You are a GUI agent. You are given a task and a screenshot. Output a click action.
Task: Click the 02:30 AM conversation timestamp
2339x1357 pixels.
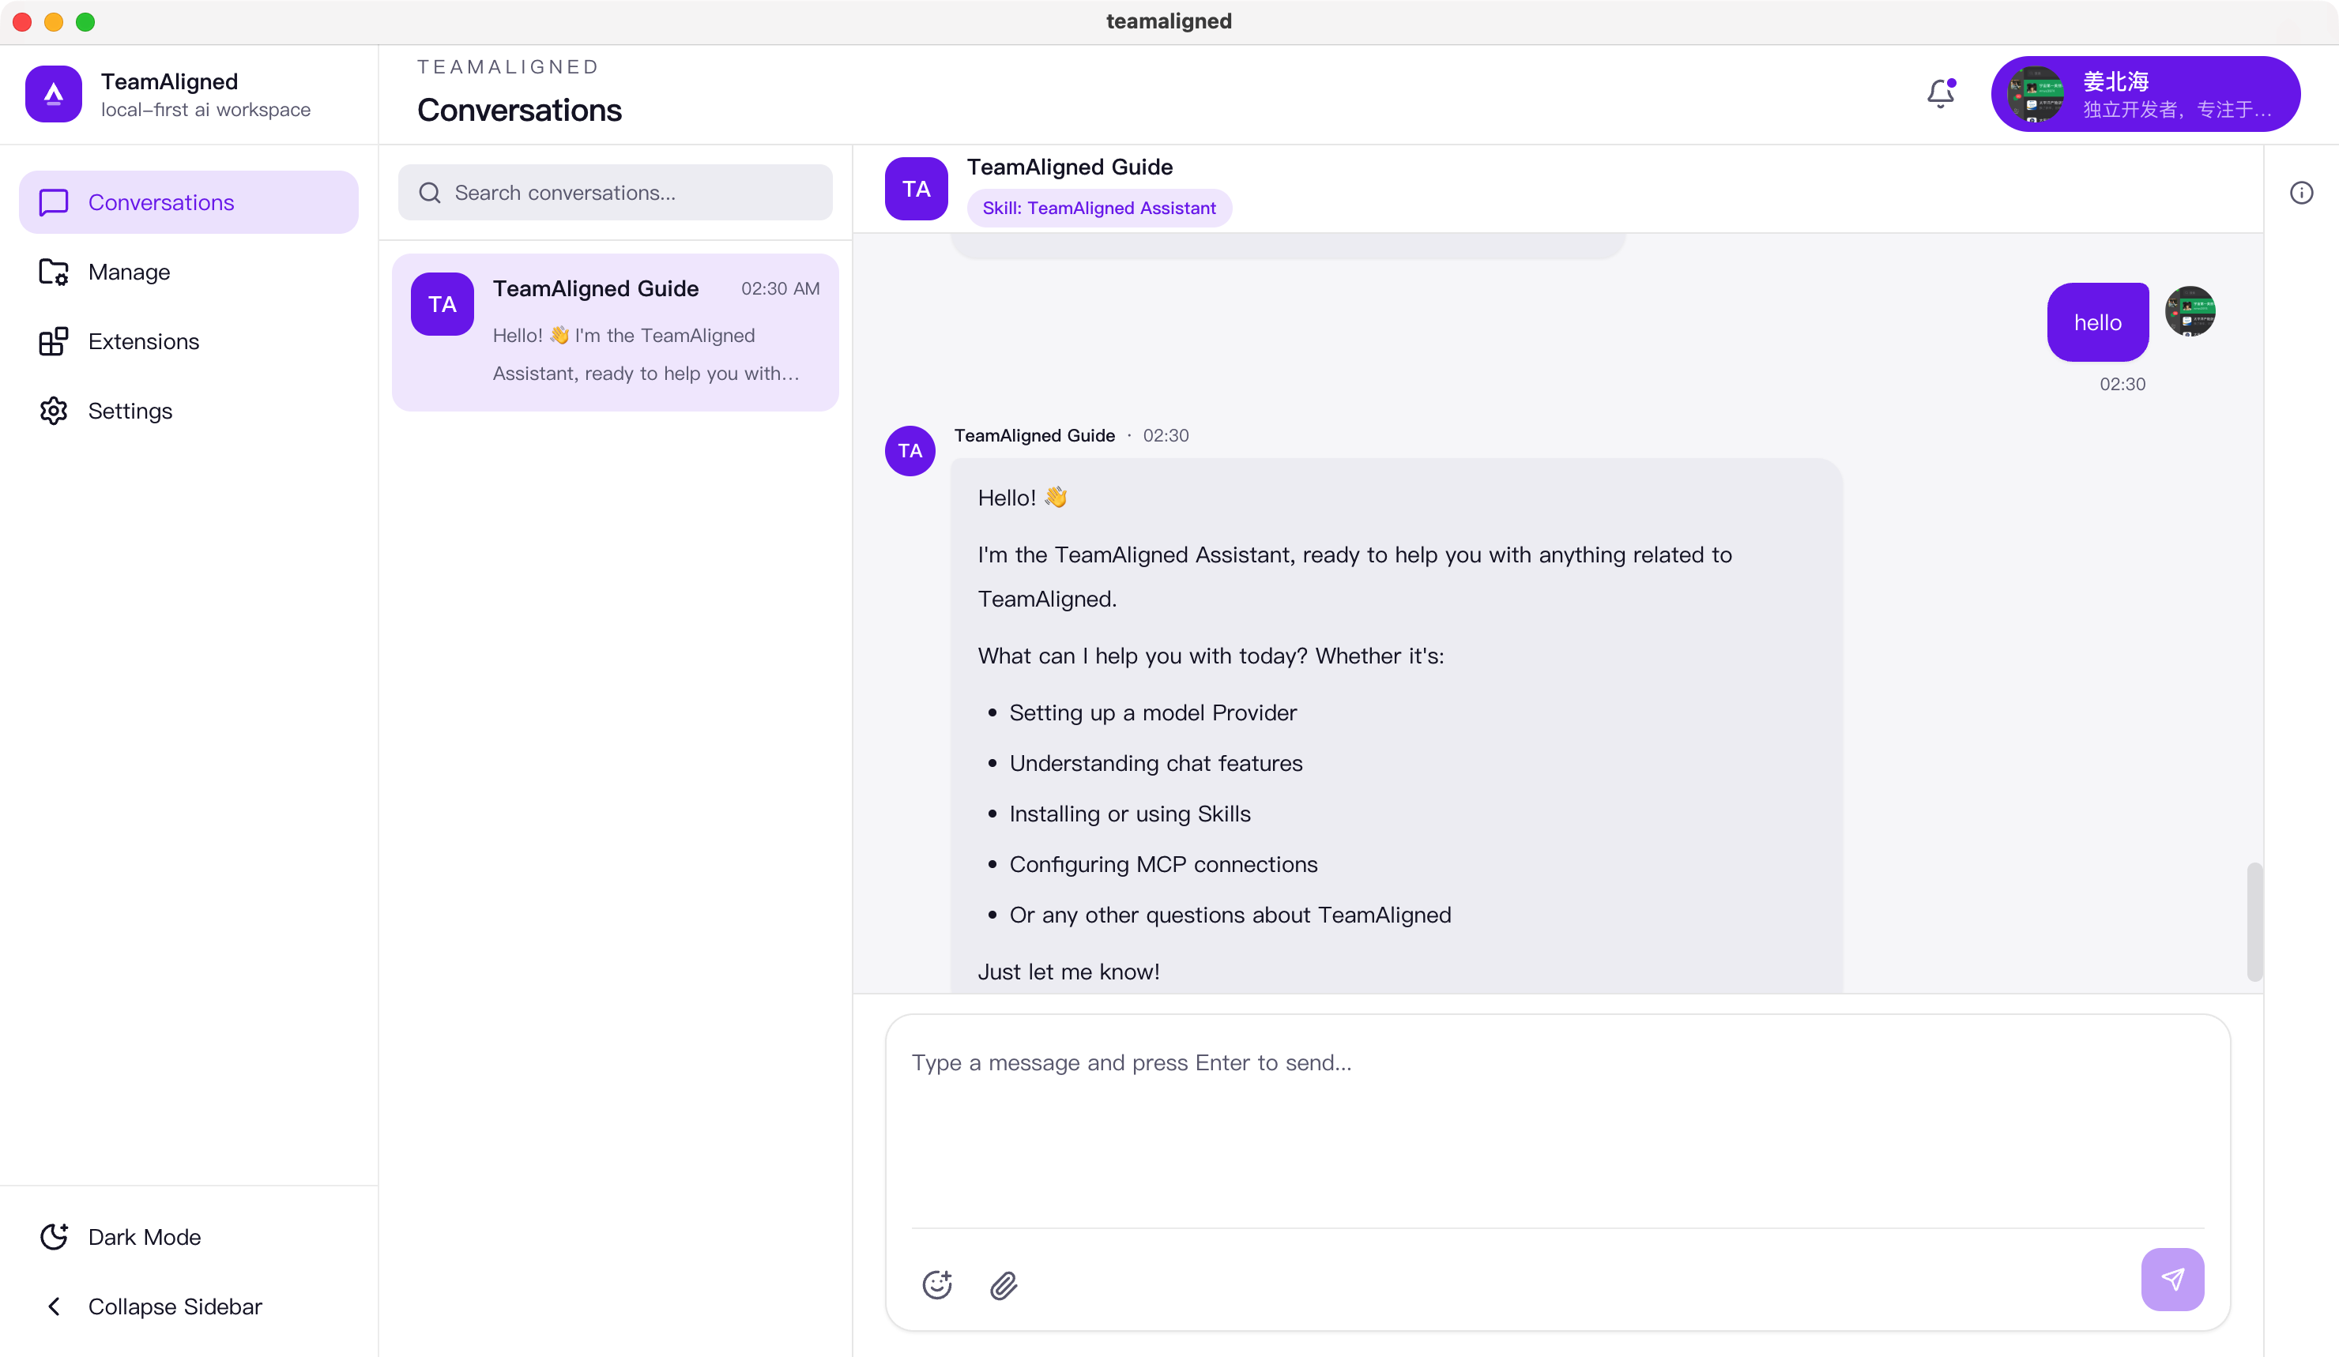[780, 288]
